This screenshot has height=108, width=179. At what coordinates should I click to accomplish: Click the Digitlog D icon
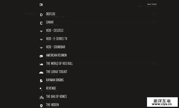[41, 15]
